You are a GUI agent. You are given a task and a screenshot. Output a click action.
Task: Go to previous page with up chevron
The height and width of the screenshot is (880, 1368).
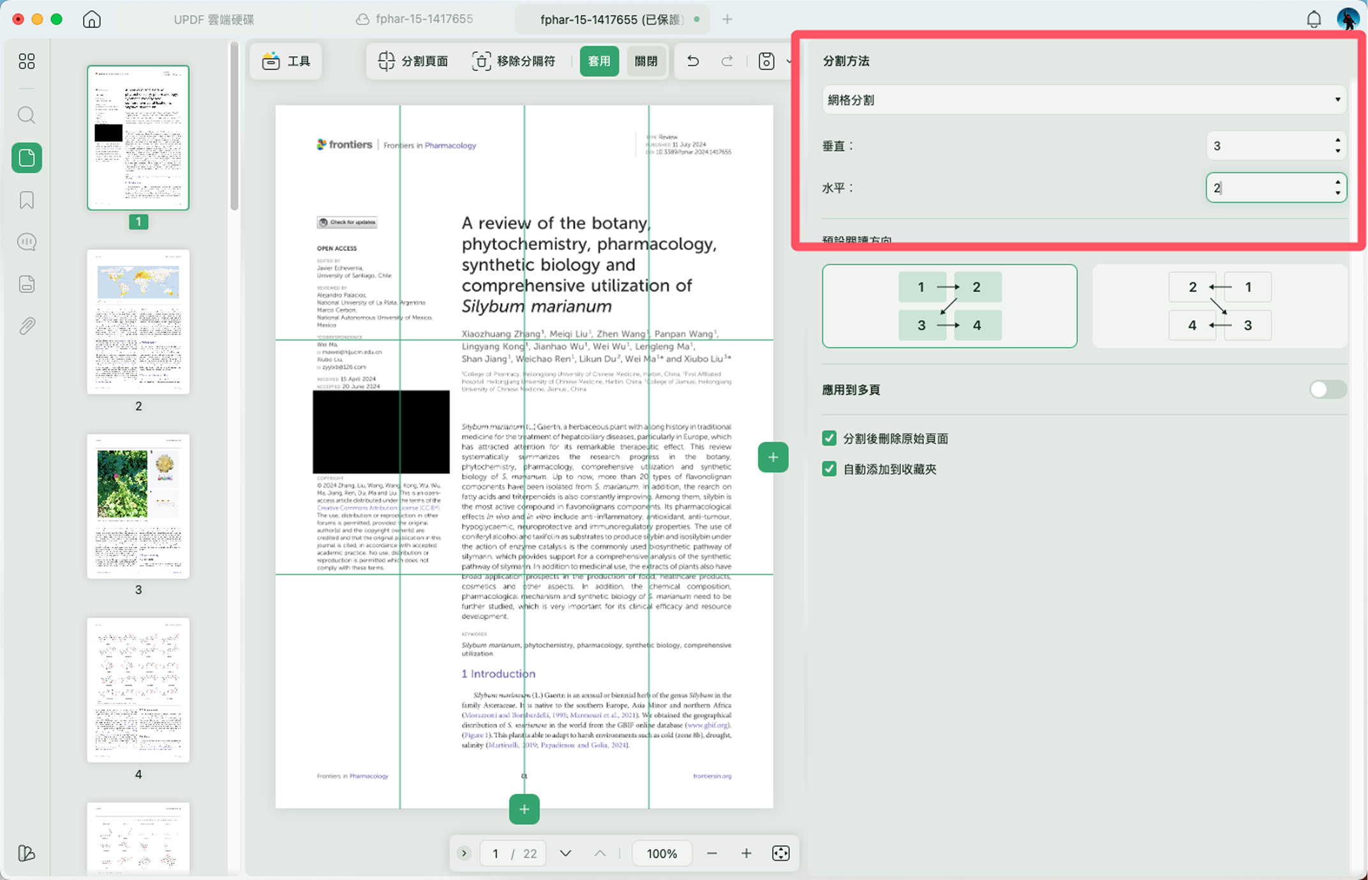[x=600, y=853]
